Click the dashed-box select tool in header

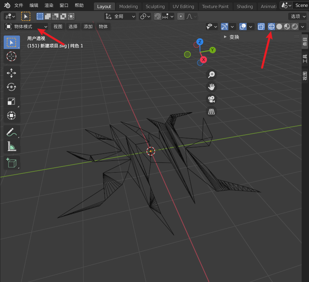(x=26, y=16)
